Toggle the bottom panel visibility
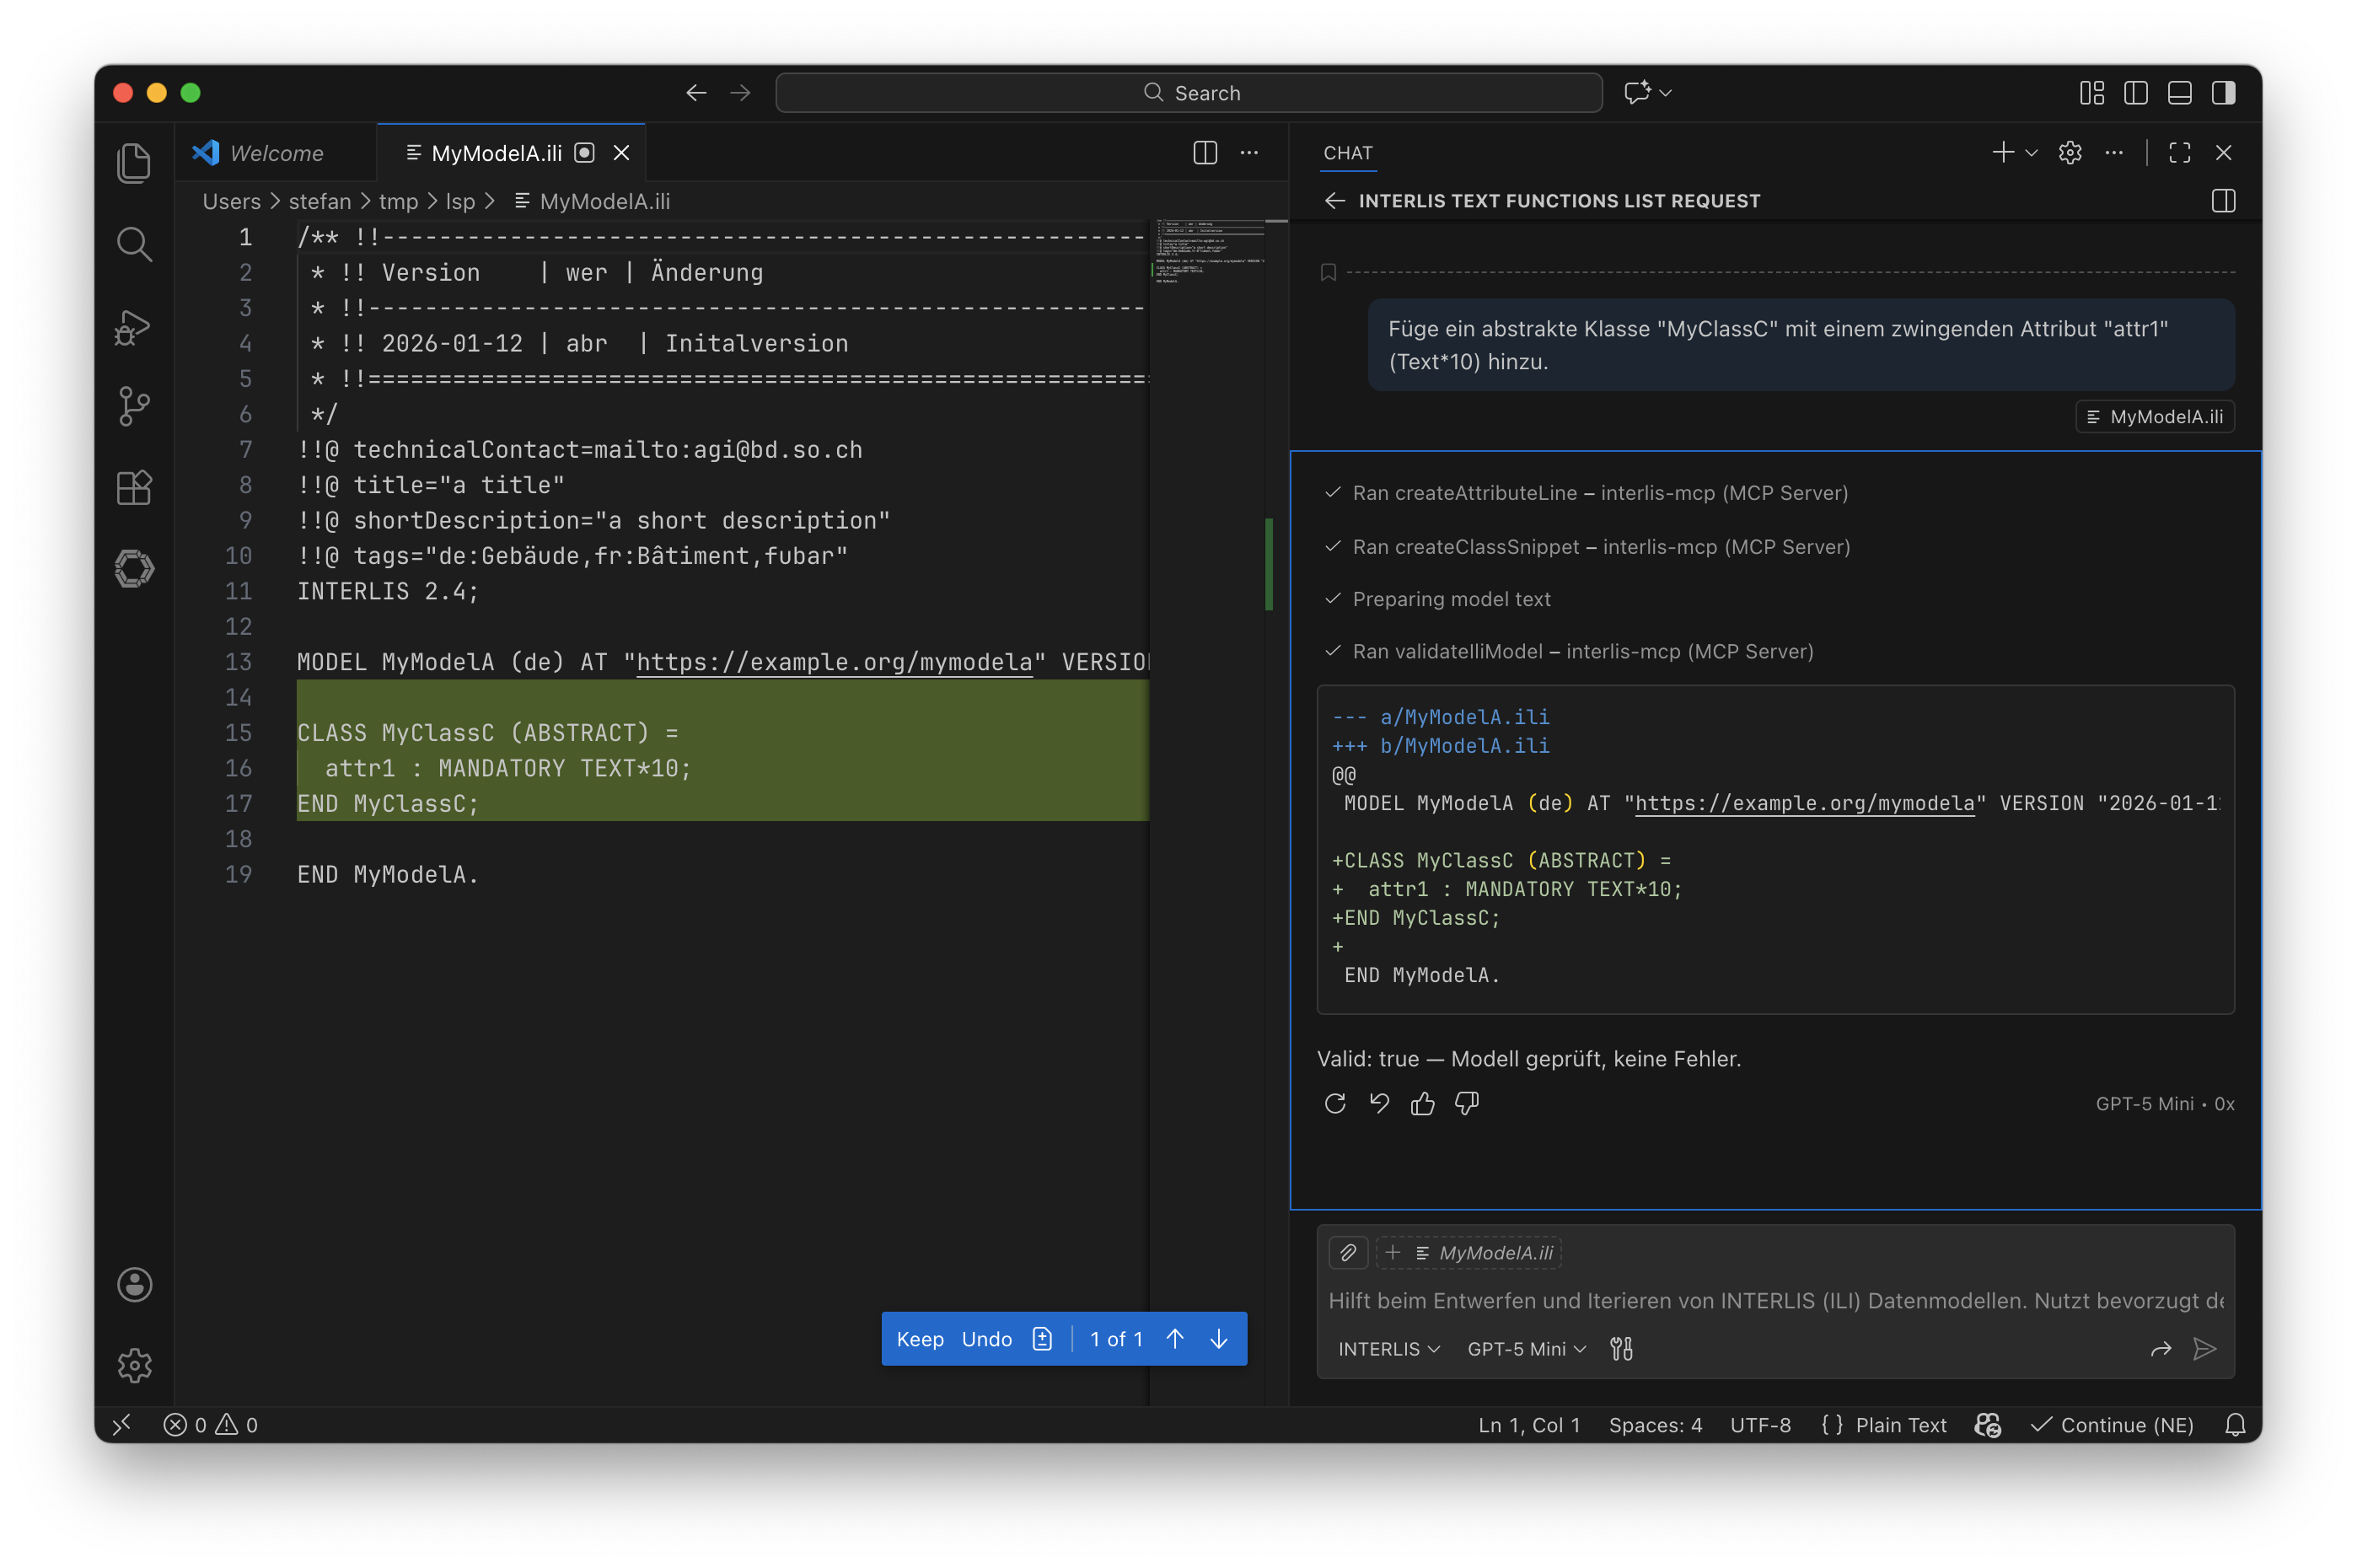The width and height of the screenshot is (2357, 1568). 2179,92
